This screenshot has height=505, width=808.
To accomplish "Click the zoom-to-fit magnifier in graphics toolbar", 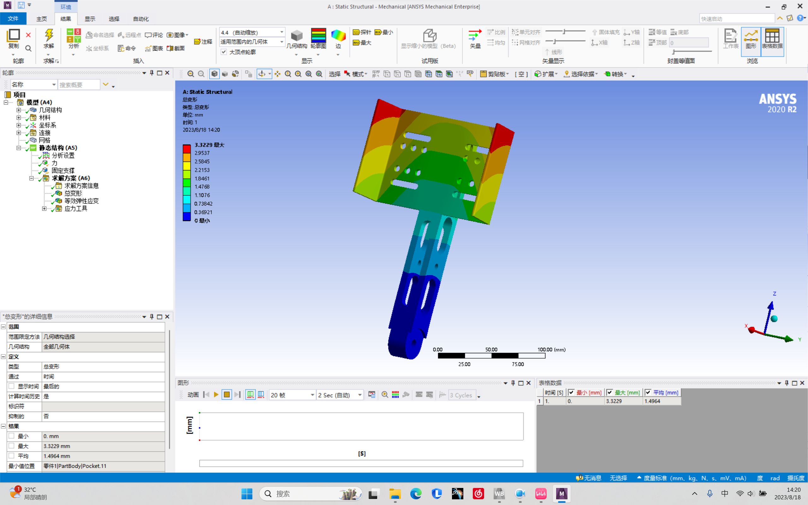I will click(x=308, y=74).
